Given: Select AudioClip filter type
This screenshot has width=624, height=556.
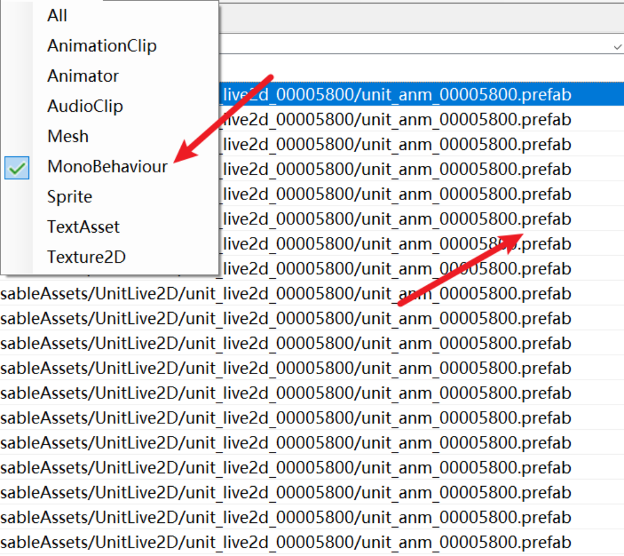Looking at the screenshot, I should (85, 106).
